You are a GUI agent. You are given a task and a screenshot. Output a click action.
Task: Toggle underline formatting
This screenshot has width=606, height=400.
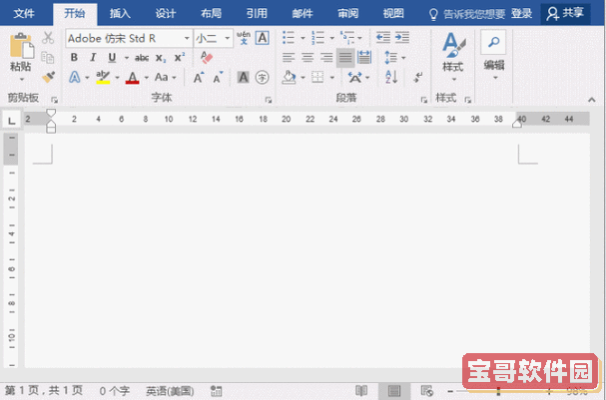(112, 58)
